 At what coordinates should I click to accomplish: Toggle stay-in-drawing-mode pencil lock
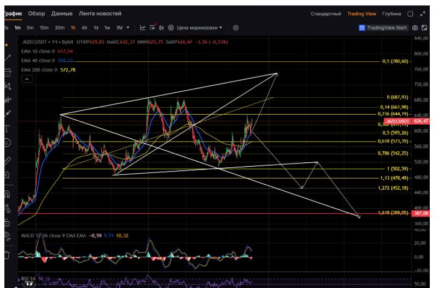(7, 209)
